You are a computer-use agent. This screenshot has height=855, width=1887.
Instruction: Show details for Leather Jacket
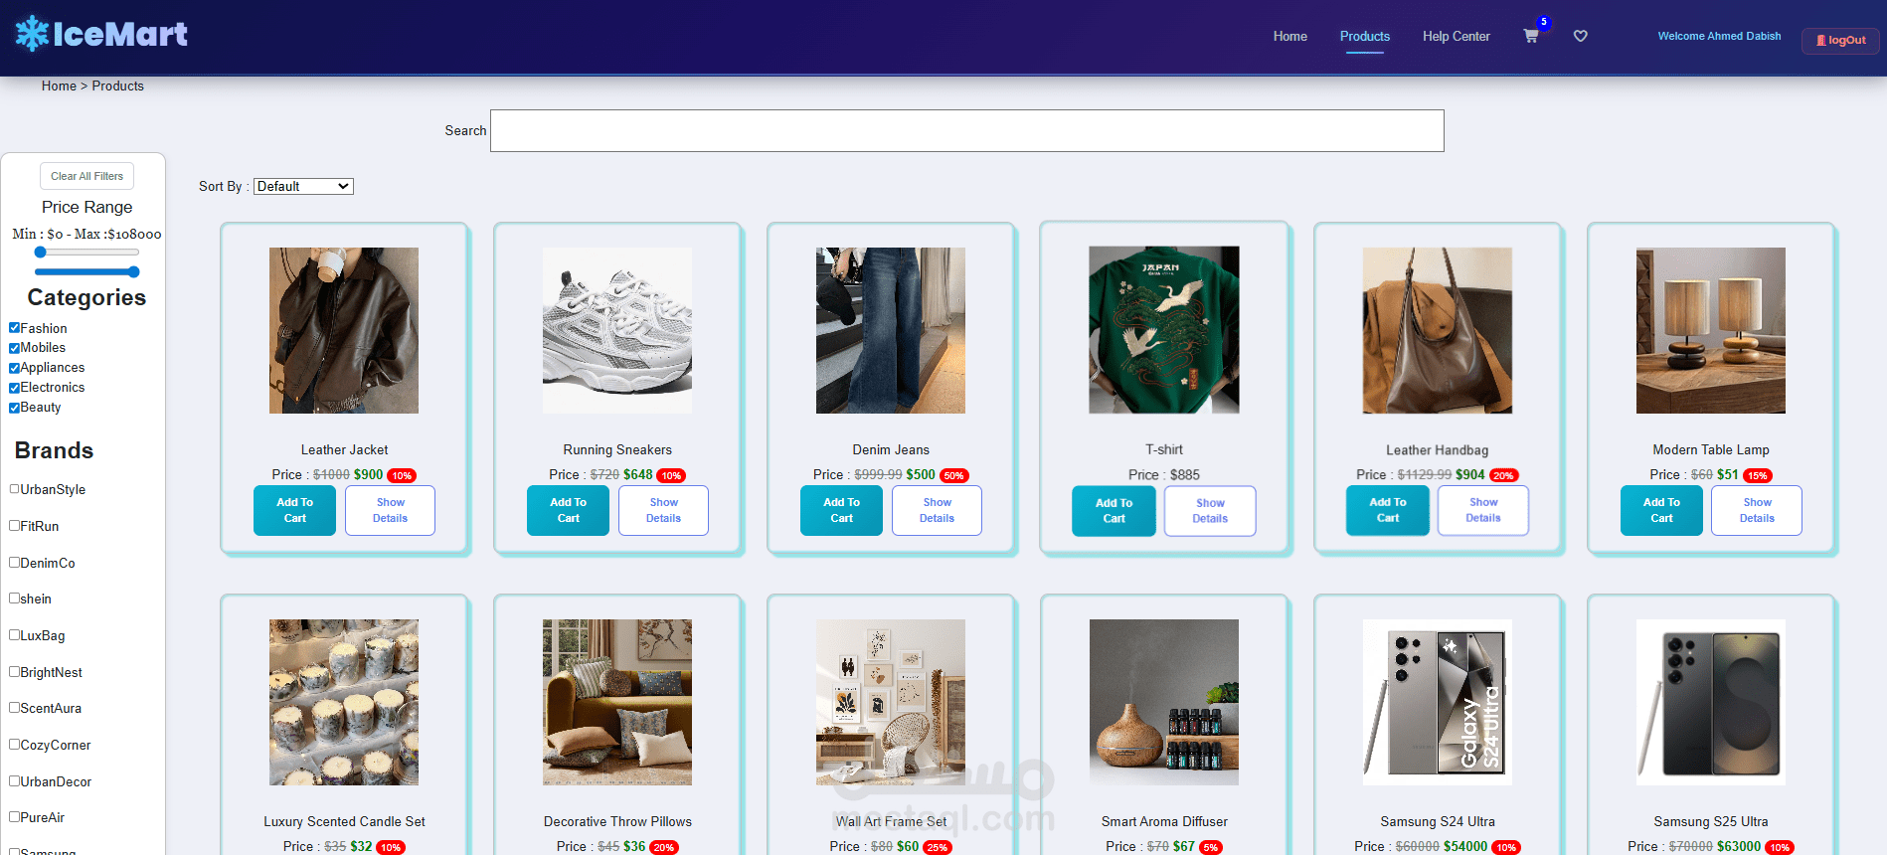click(x=390, y=510)
